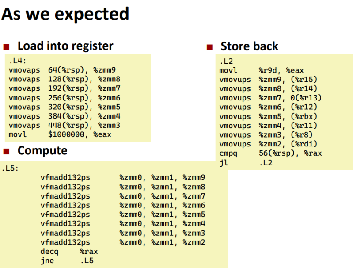Viewport: 353px width, 272px height.
Task: Click line 'vmovups %zmm9, (%r15)'
Action: click(268, 80)
